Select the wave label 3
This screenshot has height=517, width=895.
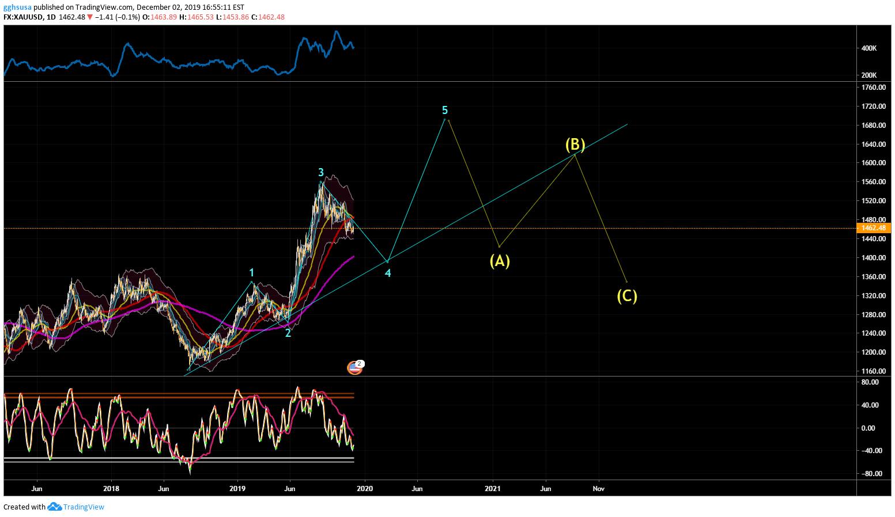(321, 172)
